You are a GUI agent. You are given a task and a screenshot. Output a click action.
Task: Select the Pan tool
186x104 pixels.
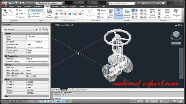click(19, 10)
